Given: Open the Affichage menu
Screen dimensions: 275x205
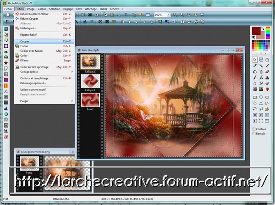Looking at the screenshot, I should (x=91, y=9).
